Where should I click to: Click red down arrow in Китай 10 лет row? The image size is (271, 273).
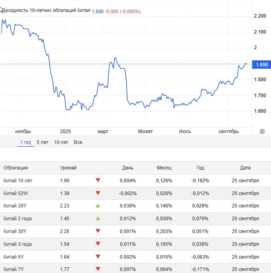[98, 180]
